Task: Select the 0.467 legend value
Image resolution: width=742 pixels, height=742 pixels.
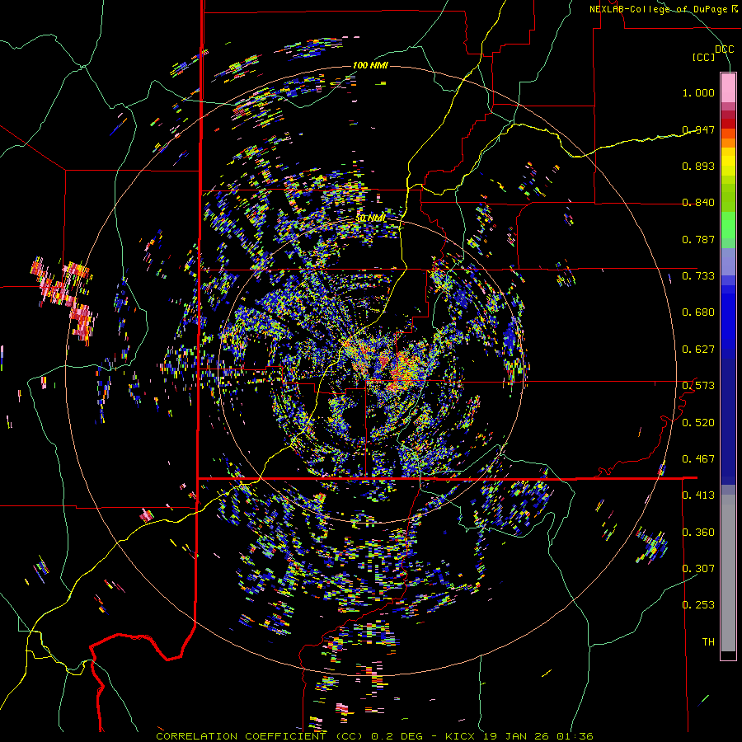Action: 698,459
